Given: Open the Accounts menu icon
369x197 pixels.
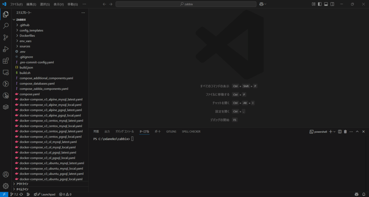Looking at the screenshot, I should [x=6, y=174].
